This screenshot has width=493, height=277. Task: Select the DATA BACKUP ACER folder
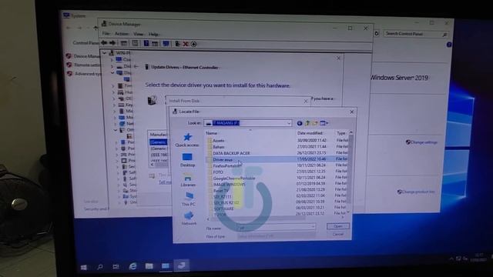click(x=231, y=153)
